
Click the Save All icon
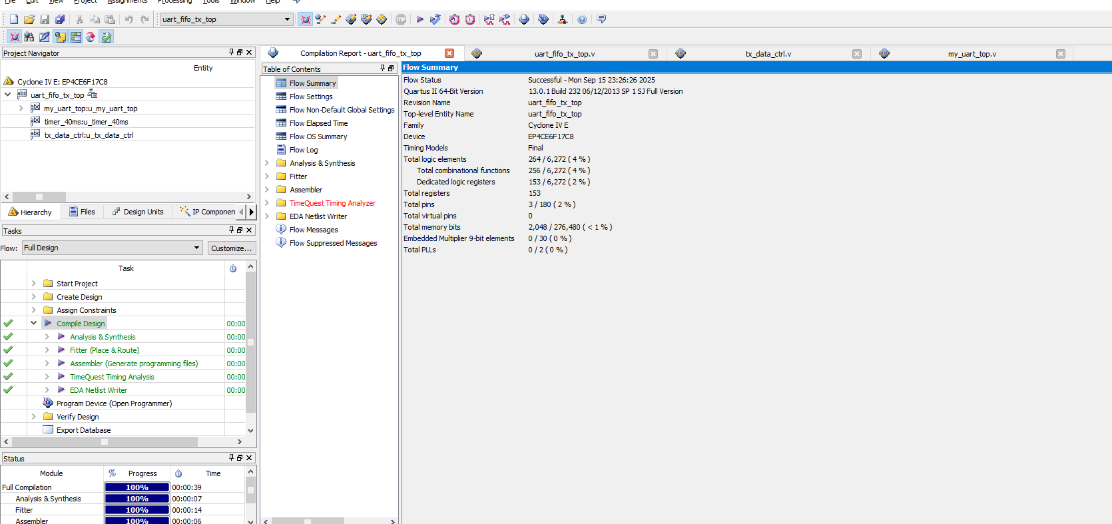point(60,19)
